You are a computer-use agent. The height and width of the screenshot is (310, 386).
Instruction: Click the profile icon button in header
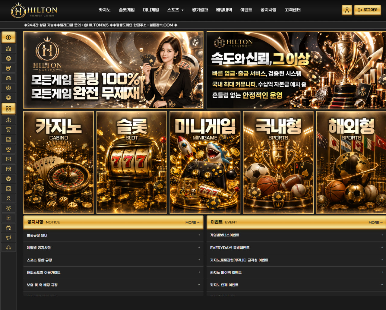point(347,10)
